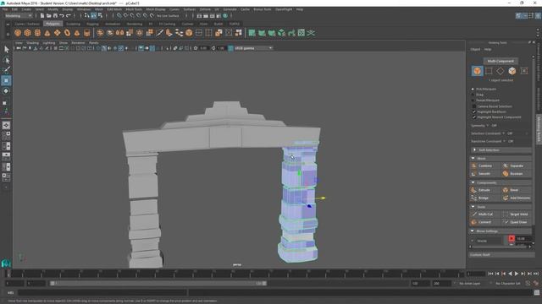Select vertex selection square icon

[x=489, y=71]
